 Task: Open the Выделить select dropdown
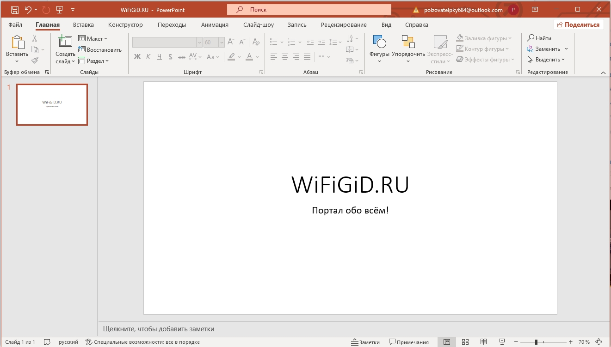[546, 60]
